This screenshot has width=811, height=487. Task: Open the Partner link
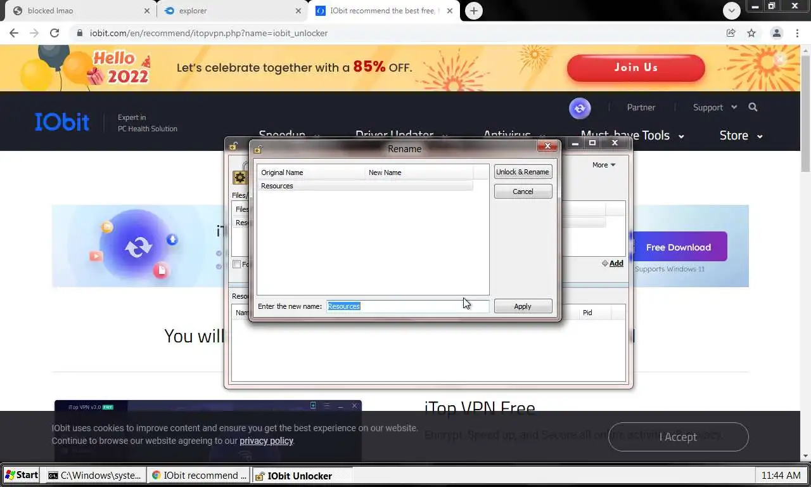tap(641, 107)
